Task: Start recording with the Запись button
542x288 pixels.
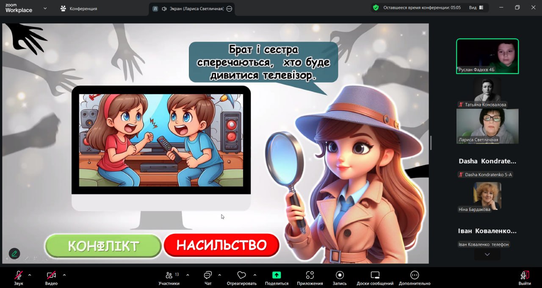Action: tap(340, 276)
